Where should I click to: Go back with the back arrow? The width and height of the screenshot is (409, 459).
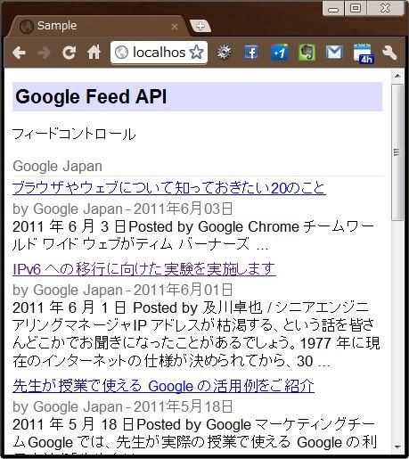[20, 53]
